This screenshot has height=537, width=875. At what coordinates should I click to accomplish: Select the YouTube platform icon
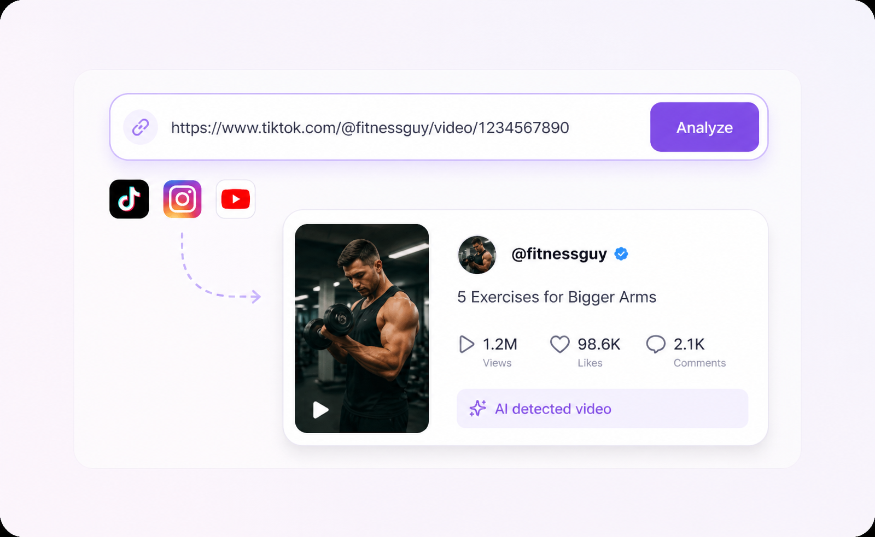pyautogui.click(x=236, y=199)
